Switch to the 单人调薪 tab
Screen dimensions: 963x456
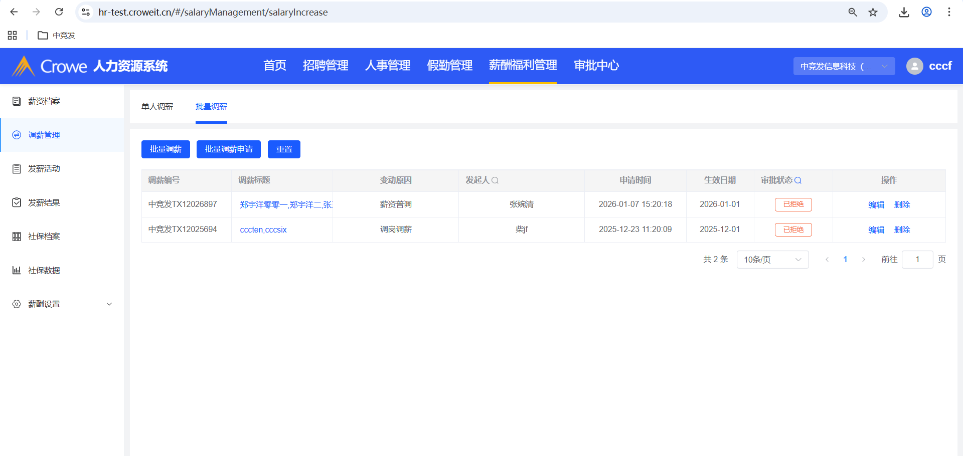coord(157,107)
